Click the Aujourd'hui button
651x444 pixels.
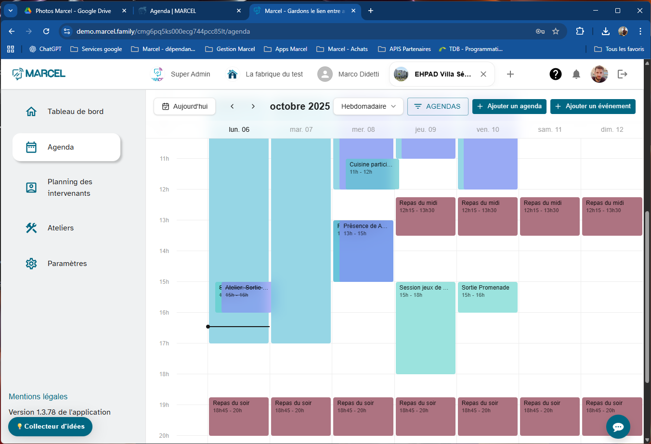pyautogui.click(x=185, y=106)
